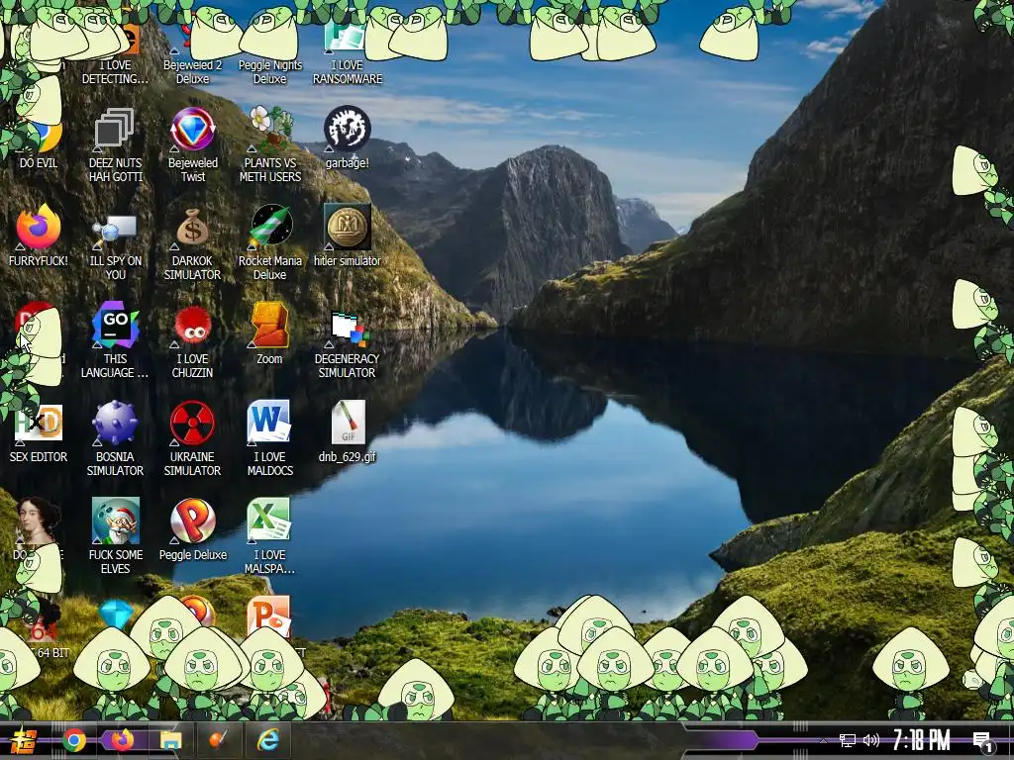The image size is (1014, 760).
Task: Select the '64 BIT' shortcut label
Action: click(52, 653)
